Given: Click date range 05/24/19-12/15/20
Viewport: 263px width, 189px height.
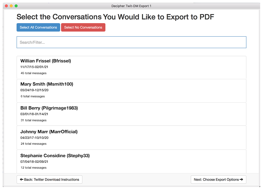Looking at the screenshot, I should point(34,90).
